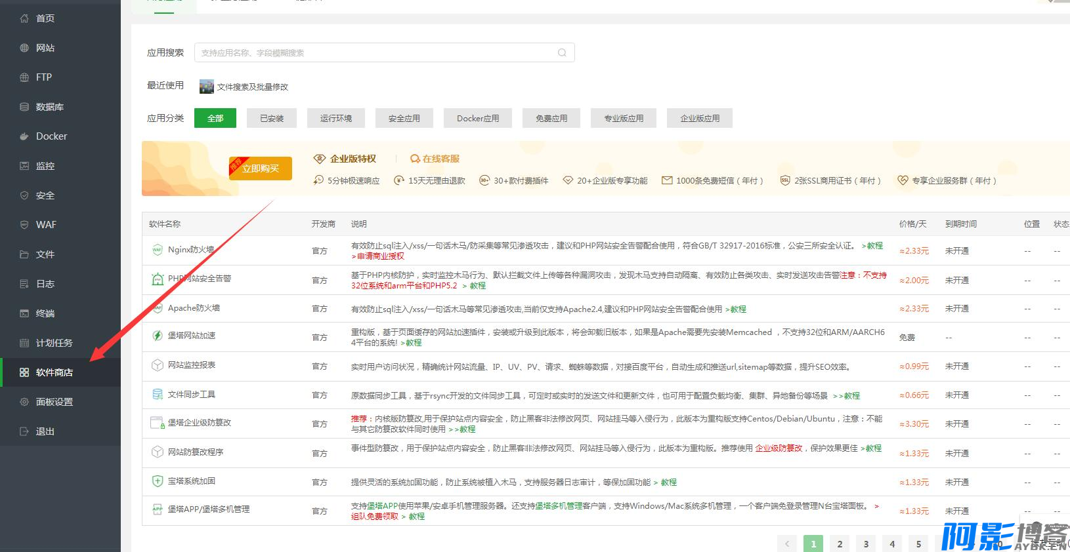
Task: Click 软件名称 column header
Action: (x=165, y=224)
